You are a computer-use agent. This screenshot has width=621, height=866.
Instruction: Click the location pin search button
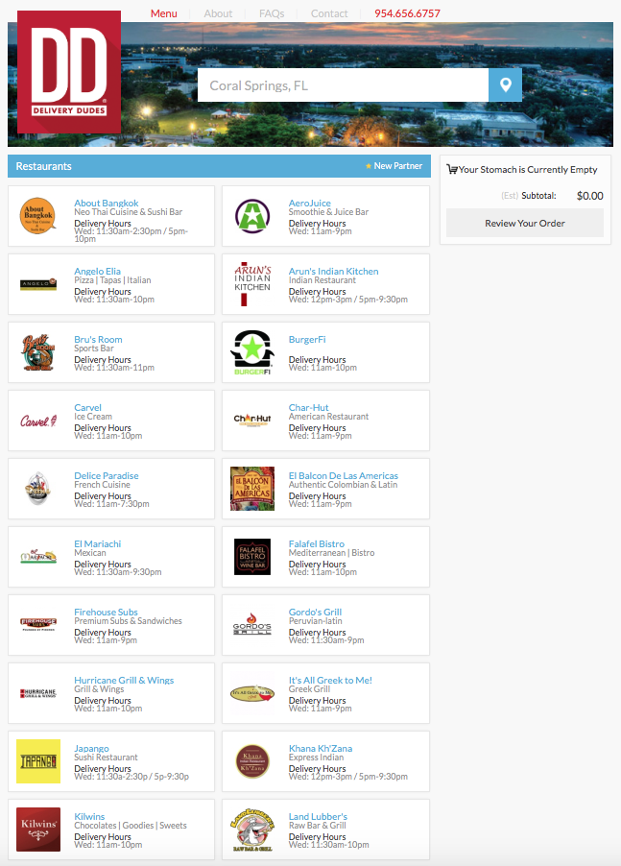[x=505, y=85]
